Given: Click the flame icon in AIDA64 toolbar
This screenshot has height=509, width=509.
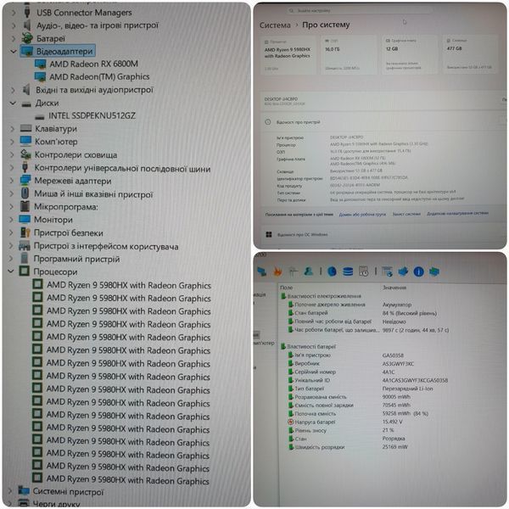Looking at the screenshot, I should click(277, 271).
